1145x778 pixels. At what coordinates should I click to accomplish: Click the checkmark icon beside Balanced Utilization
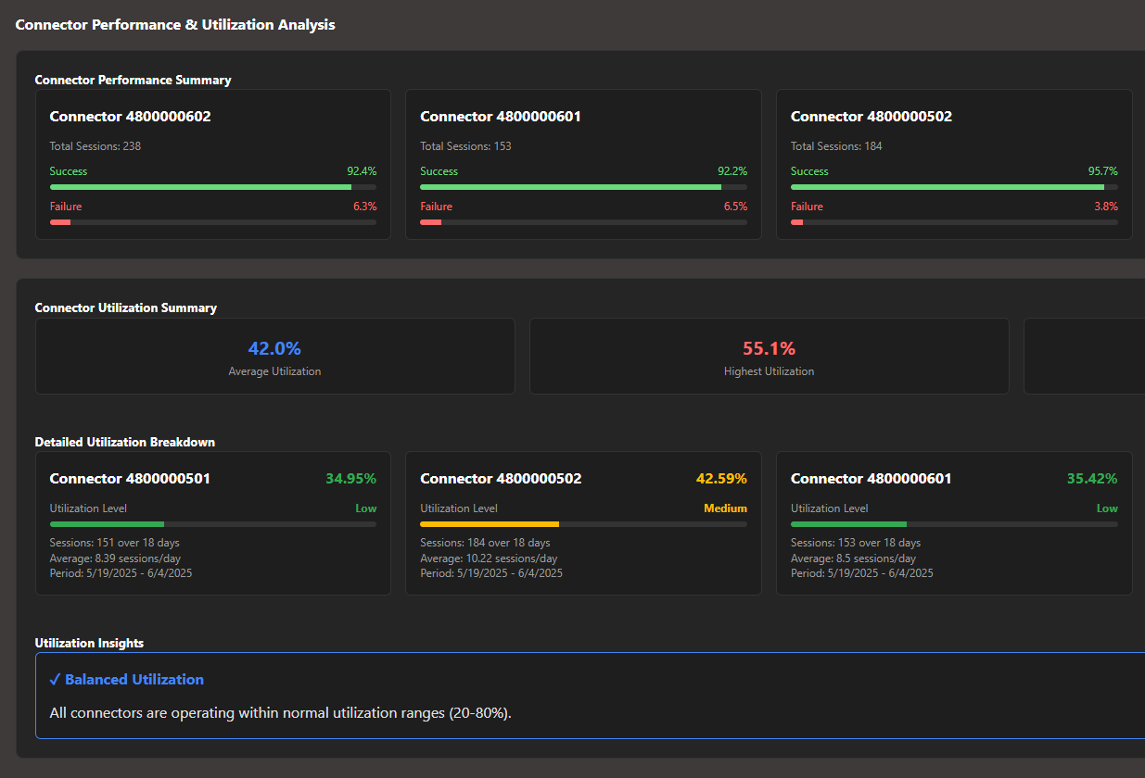pos(56,679)
